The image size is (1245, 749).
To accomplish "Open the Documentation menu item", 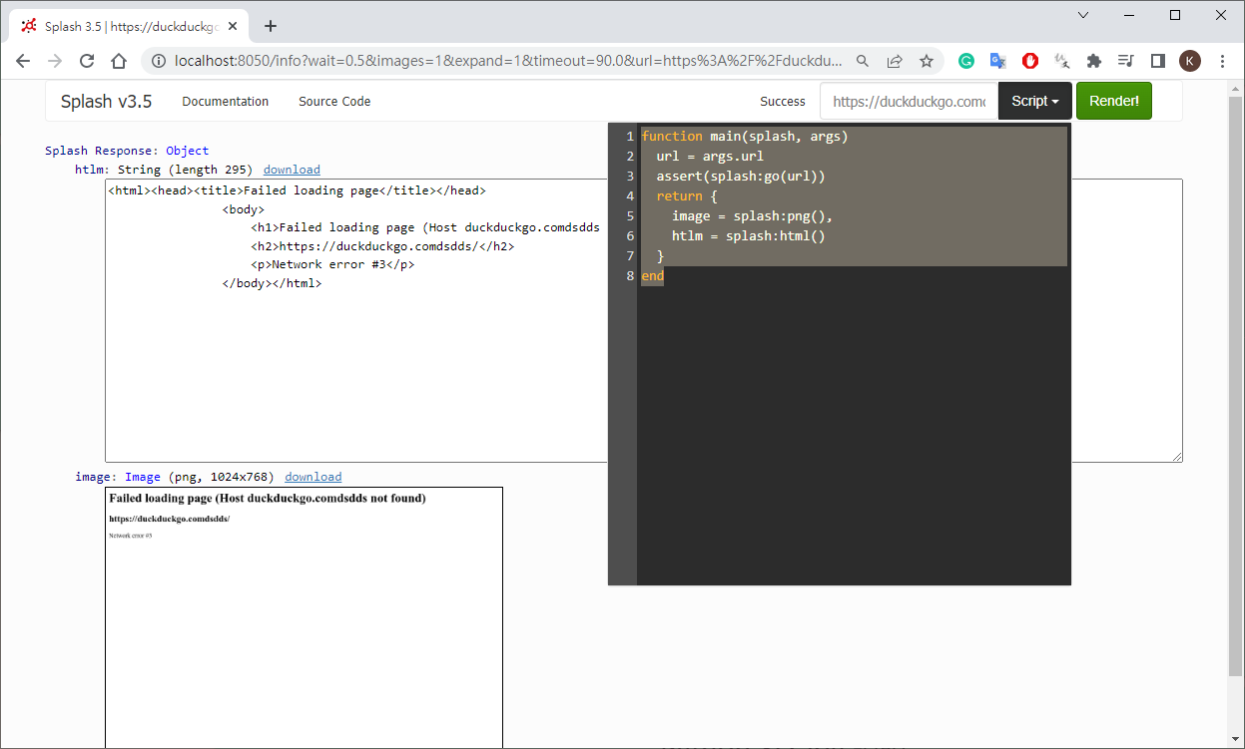I will pyautogui.click(x=225, y=101).
